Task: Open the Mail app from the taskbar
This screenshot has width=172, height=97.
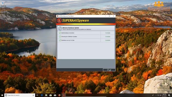Action: pyautogui.click(x=55, y=95)
